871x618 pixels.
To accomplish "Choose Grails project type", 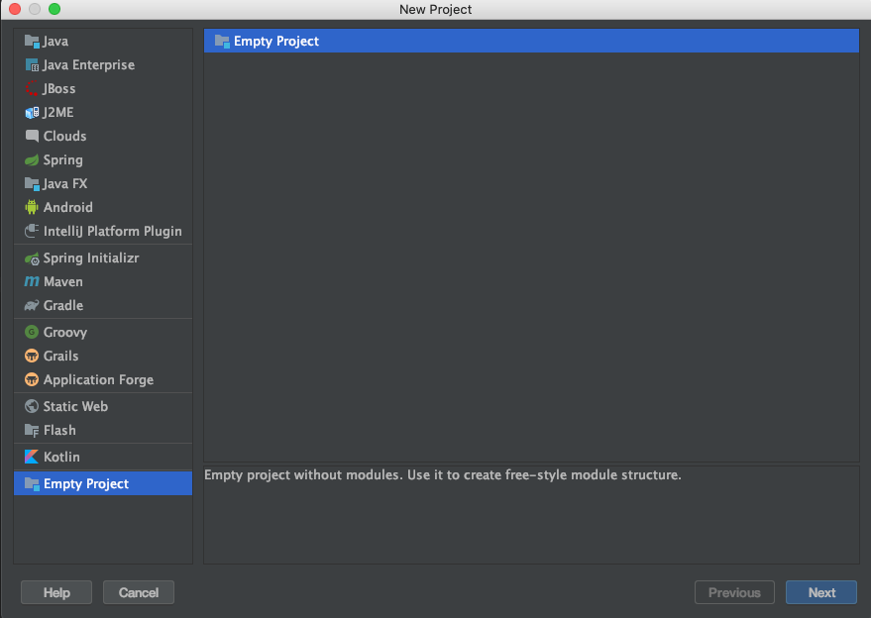I will (103, 356).
